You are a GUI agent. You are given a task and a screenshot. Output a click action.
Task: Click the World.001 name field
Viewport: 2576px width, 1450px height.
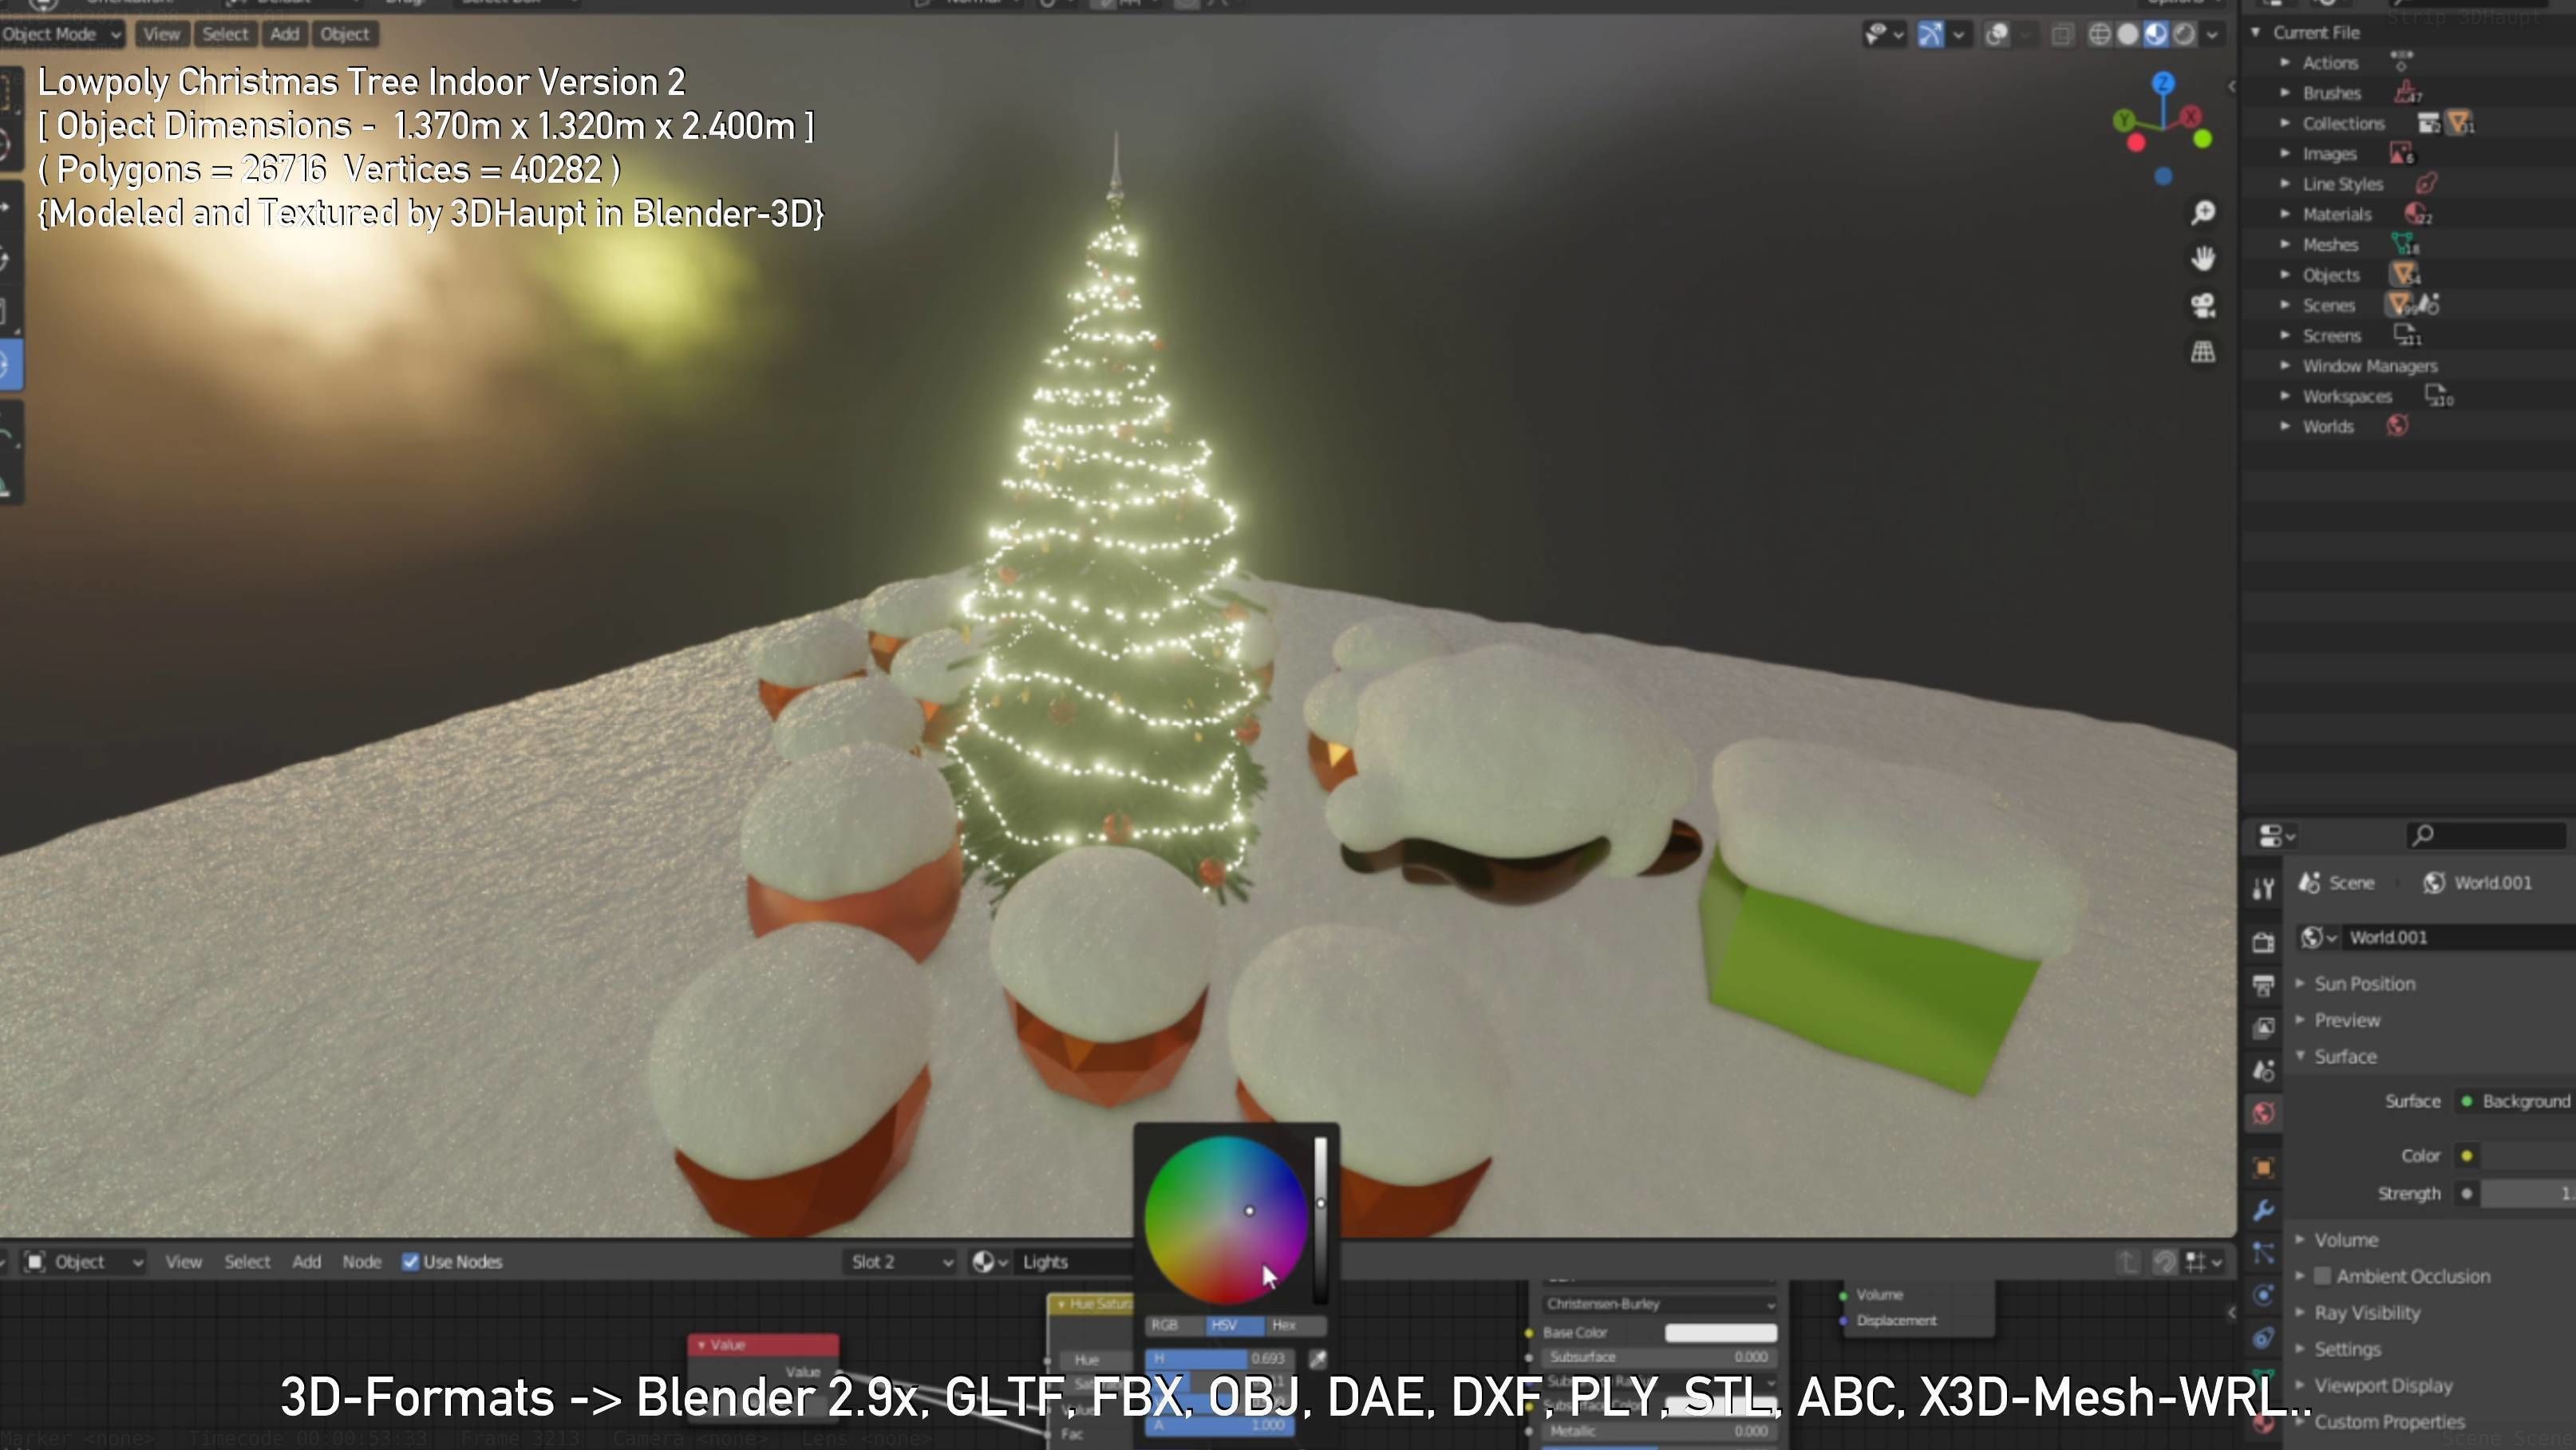(x=2460, y=937)
